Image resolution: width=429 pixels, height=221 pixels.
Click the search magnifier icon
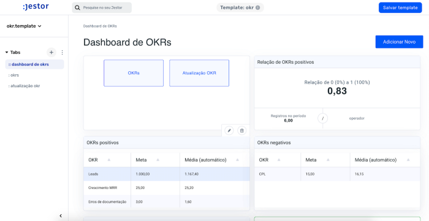(78, 8)
